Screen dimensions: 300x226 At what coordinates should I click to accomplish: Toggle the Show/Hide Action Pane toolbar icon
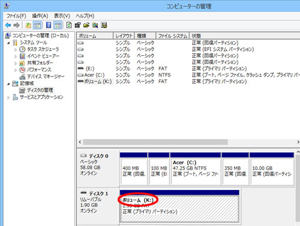pos(58,25)
